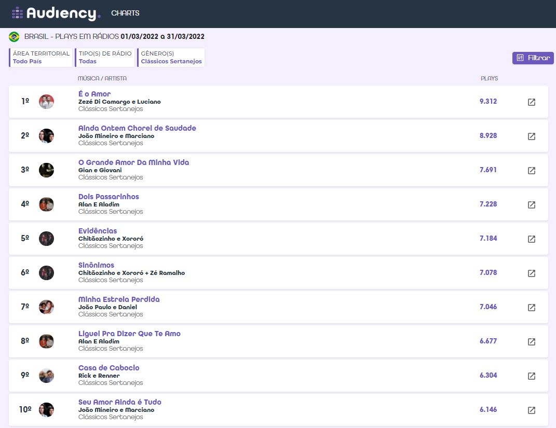Click play count 7.691
Image resolution: width=556 pixels, height=428 pixels.
pyautogui.click(x=489, y=170)
